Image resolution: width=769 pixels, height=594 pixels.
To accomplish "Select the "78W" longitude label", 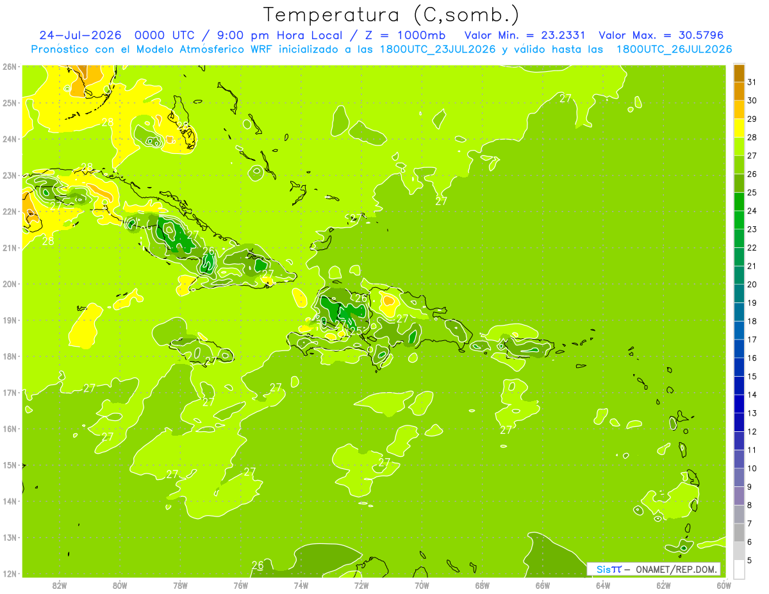I will [x=180, y=584].
